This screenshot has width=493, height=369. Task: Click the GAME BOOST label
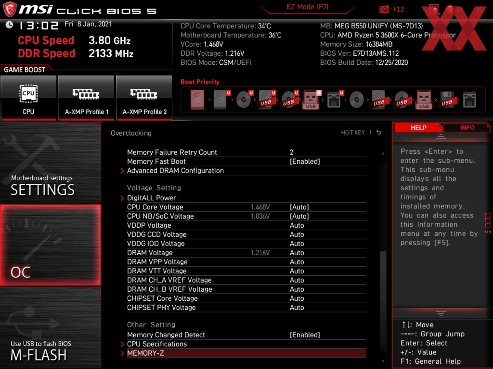25,69
